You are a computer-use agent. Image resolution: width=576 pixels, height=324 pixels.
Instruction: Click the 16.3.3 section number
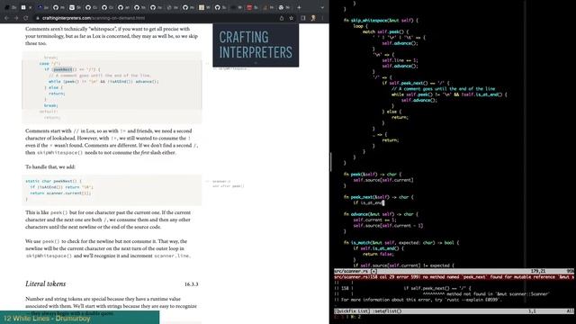(191, 284)
